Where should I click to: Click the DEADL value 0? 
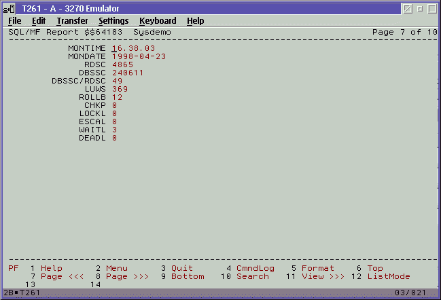[x=114, y=138]
